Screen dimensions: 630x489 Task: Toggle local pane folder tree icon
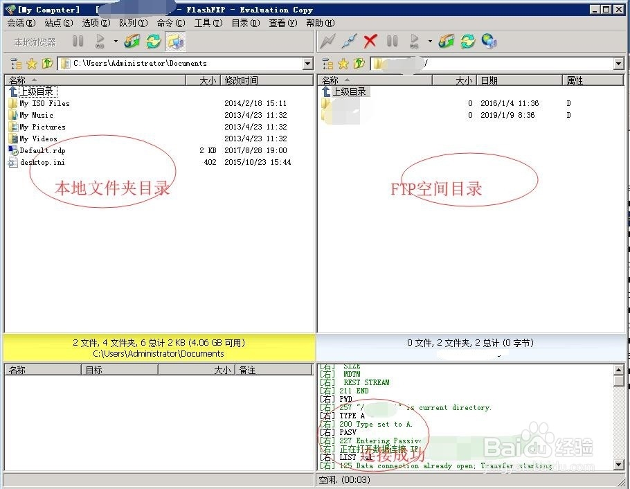point(16,64)
